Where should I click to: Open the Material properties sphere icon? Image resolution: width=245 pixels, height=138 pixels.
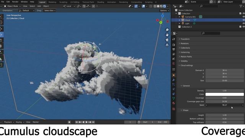(173, 103)
